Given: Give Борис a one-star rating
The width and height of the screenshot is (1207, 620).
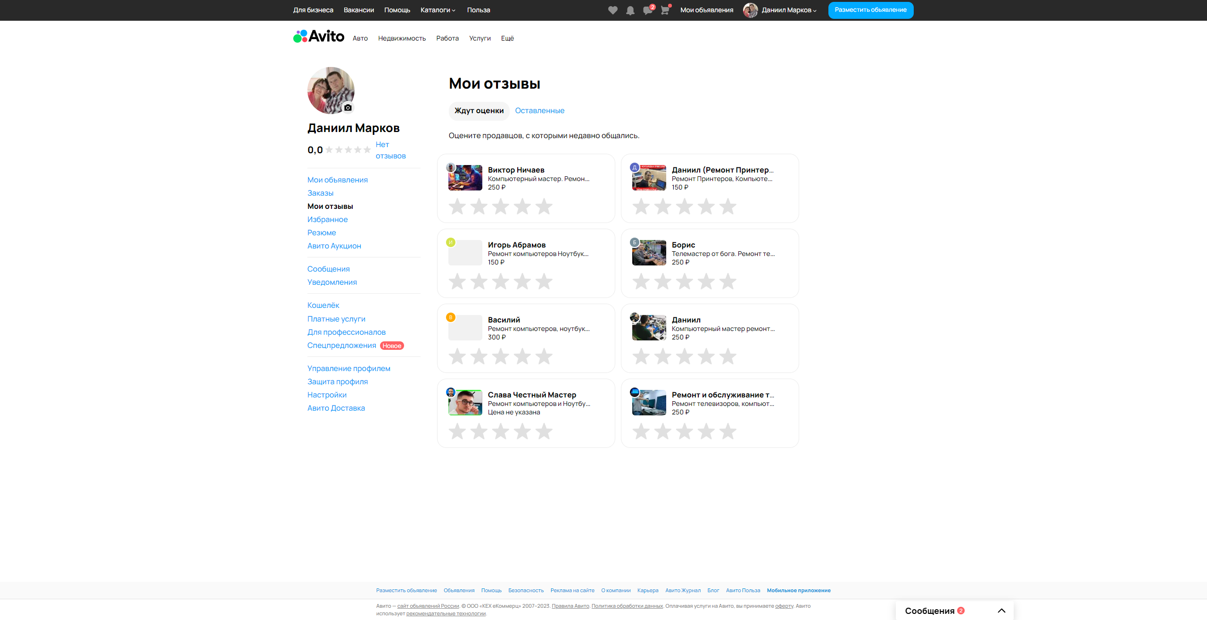Looking at the screenshot, I should pyautogui.click(x=641, y=281).
